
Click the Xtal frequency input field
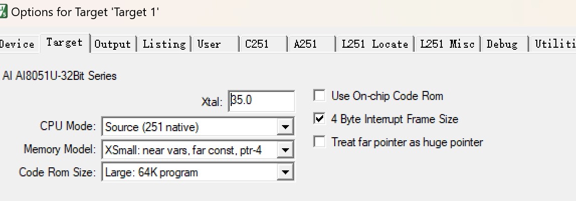point(261,100)
